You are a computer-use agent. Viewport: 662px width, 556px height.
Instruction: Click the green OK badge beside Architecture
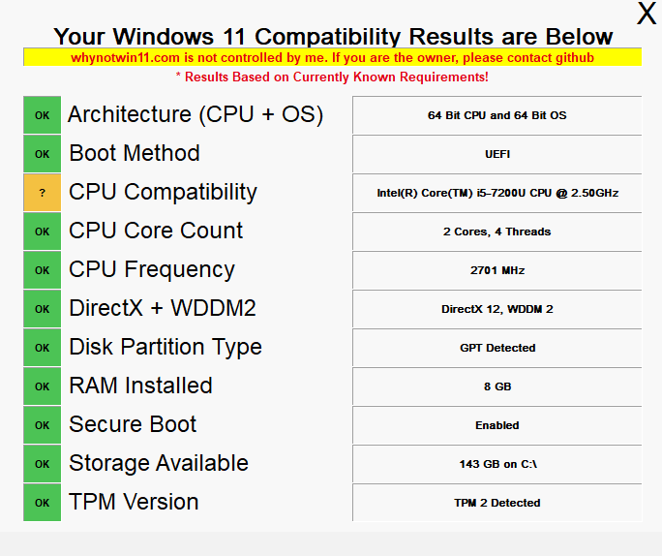(x=42, y=115)
